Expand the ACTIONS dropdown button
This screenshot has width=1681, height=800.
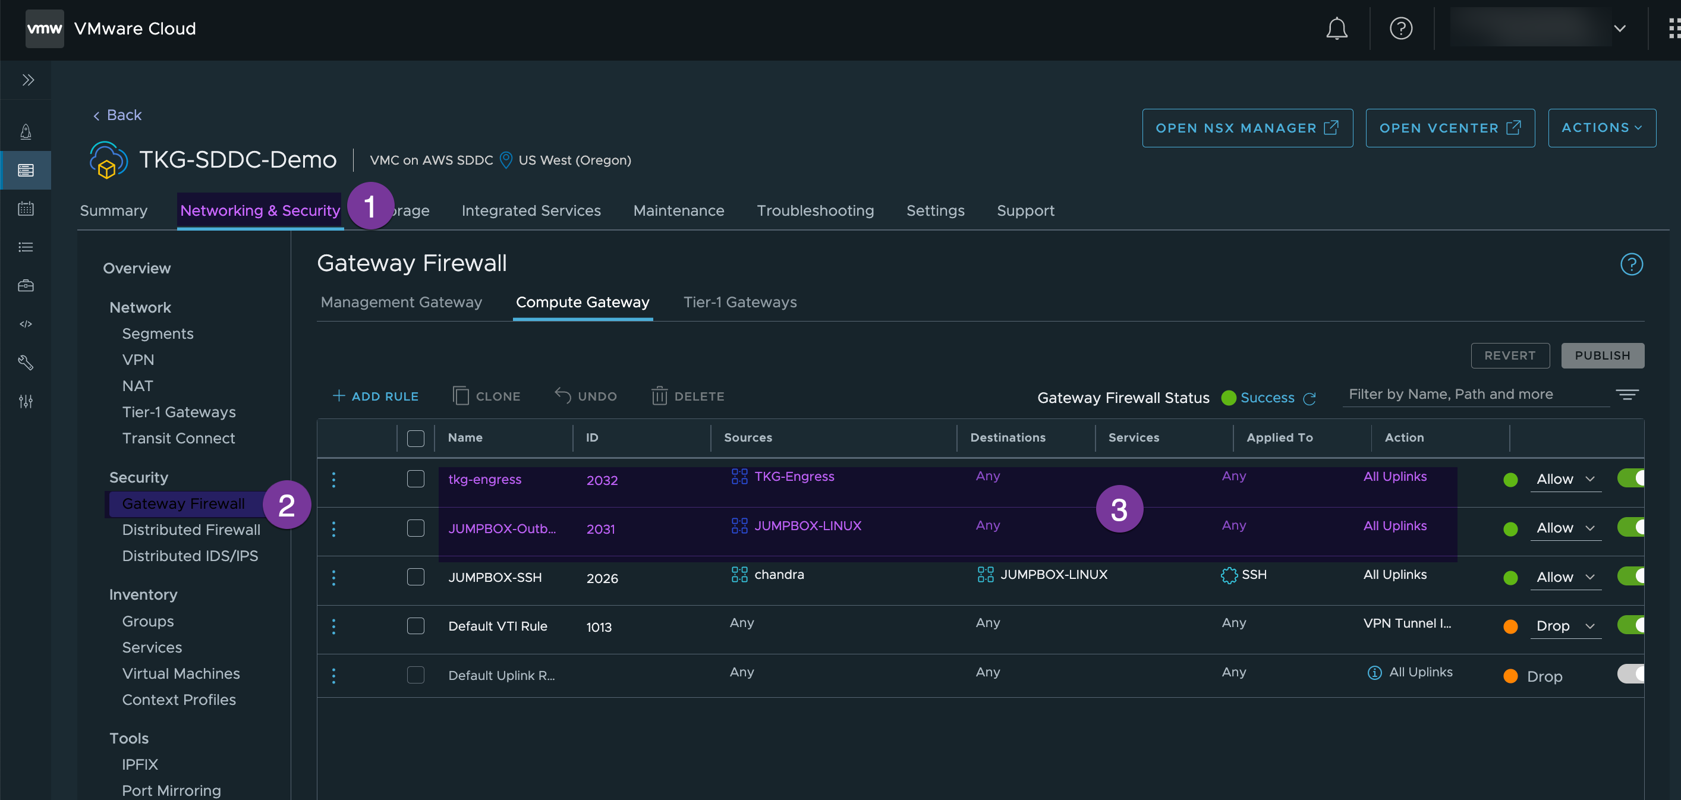[x=1601, y=128]
